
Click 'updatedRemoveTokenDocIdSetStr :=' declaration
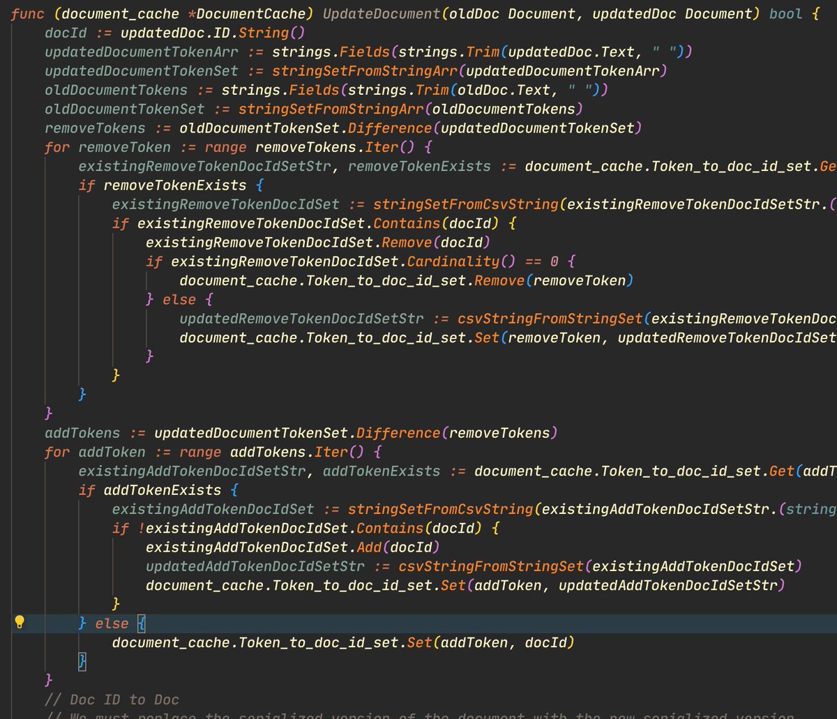(314, 318)
